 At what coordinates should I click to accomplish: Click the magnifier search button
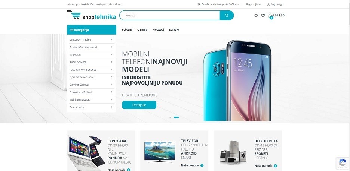click(227, 15)
